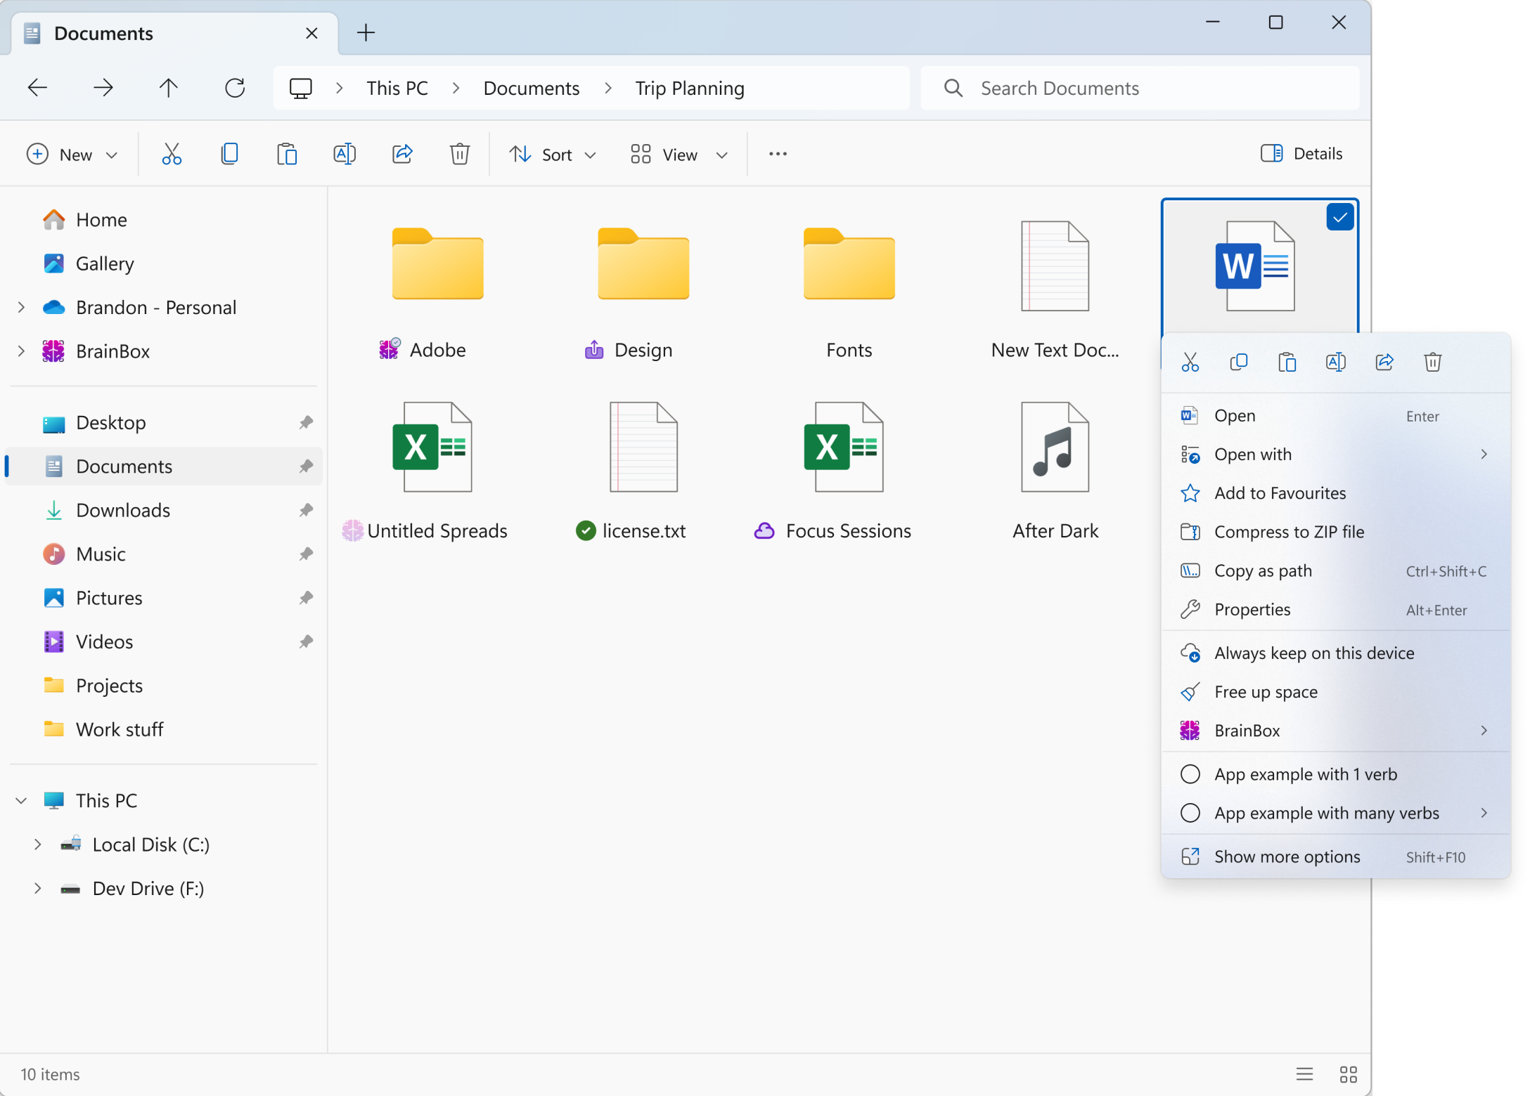Click Show more options
This screenshot has width=1530, height=1096.
pyautogui.click(x=1335, y=856)
